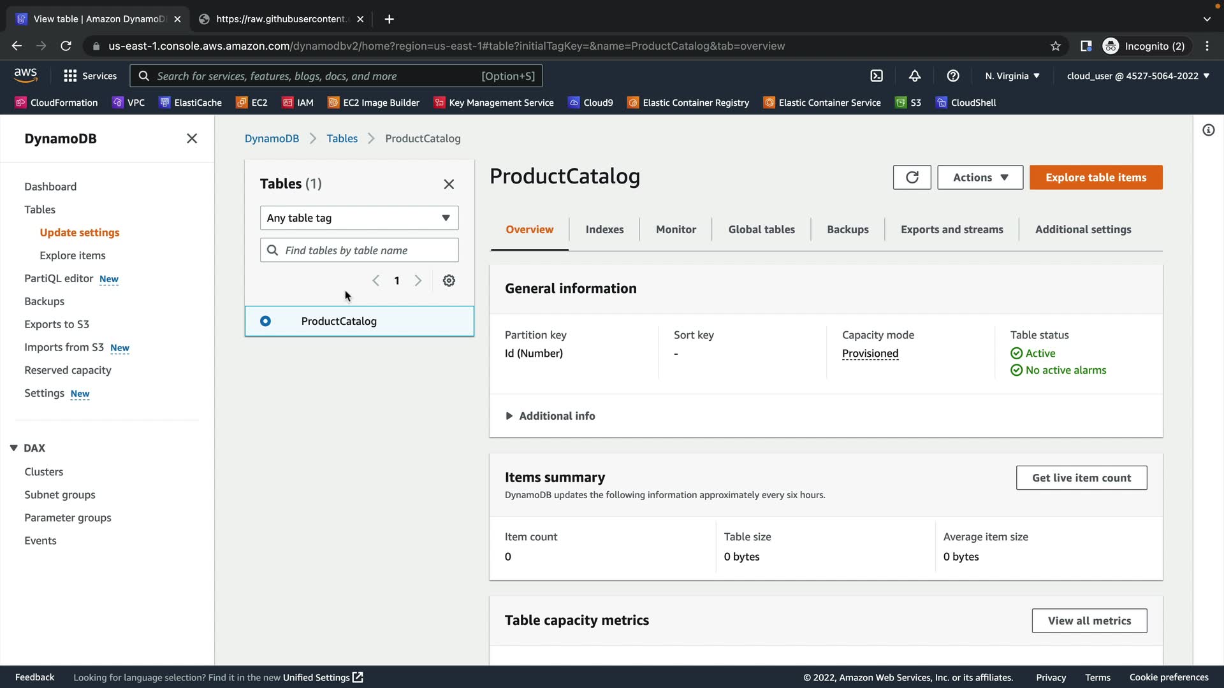Click the notifications bell icon
The height and width of the screenshot is (688, 1224).
point(915,76)
